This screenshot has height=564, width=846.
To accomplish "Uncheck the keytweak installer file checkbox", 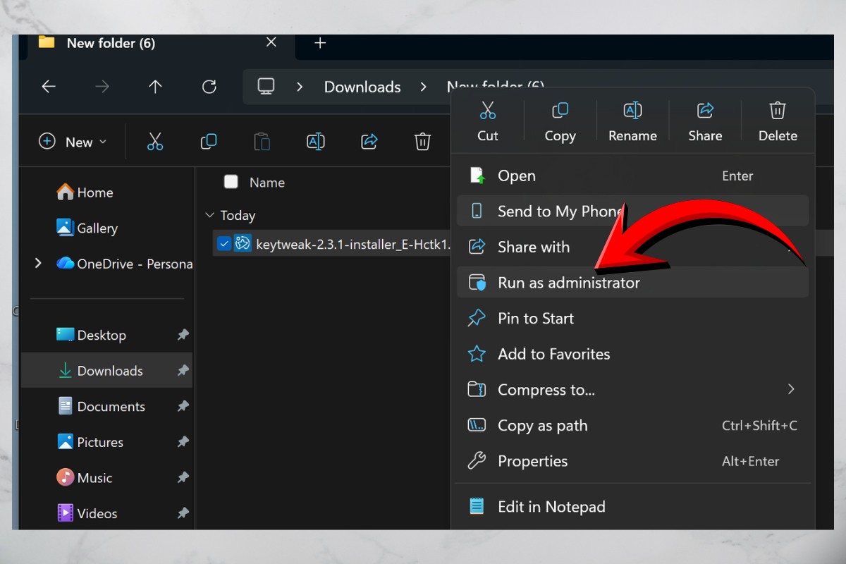I will tap(224, 244).
